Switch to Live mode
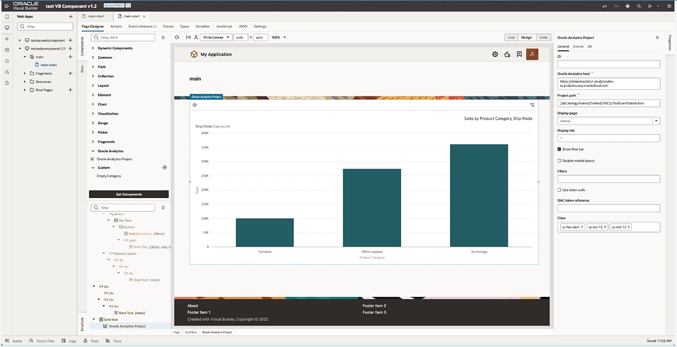The height and width of the screenshot is (347, 677). coord(511,37)
